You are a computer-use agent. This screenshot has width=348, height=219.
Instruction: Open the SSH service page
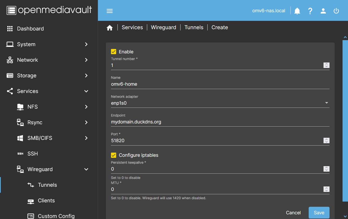tap(33, 154)
